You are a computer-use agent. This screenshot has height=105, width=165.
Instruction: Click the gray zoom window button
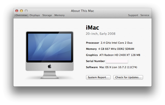26,11
